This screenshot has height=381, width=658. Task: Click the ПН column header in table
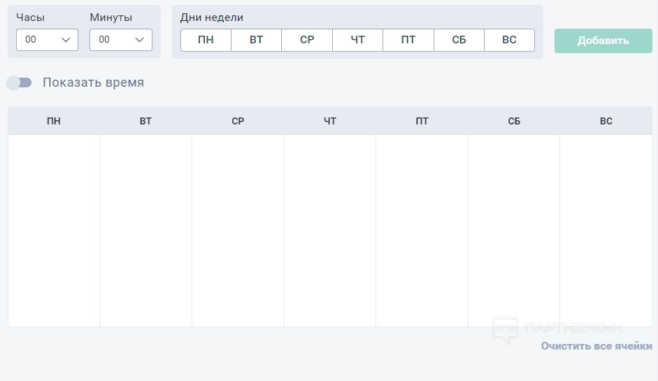54,121
